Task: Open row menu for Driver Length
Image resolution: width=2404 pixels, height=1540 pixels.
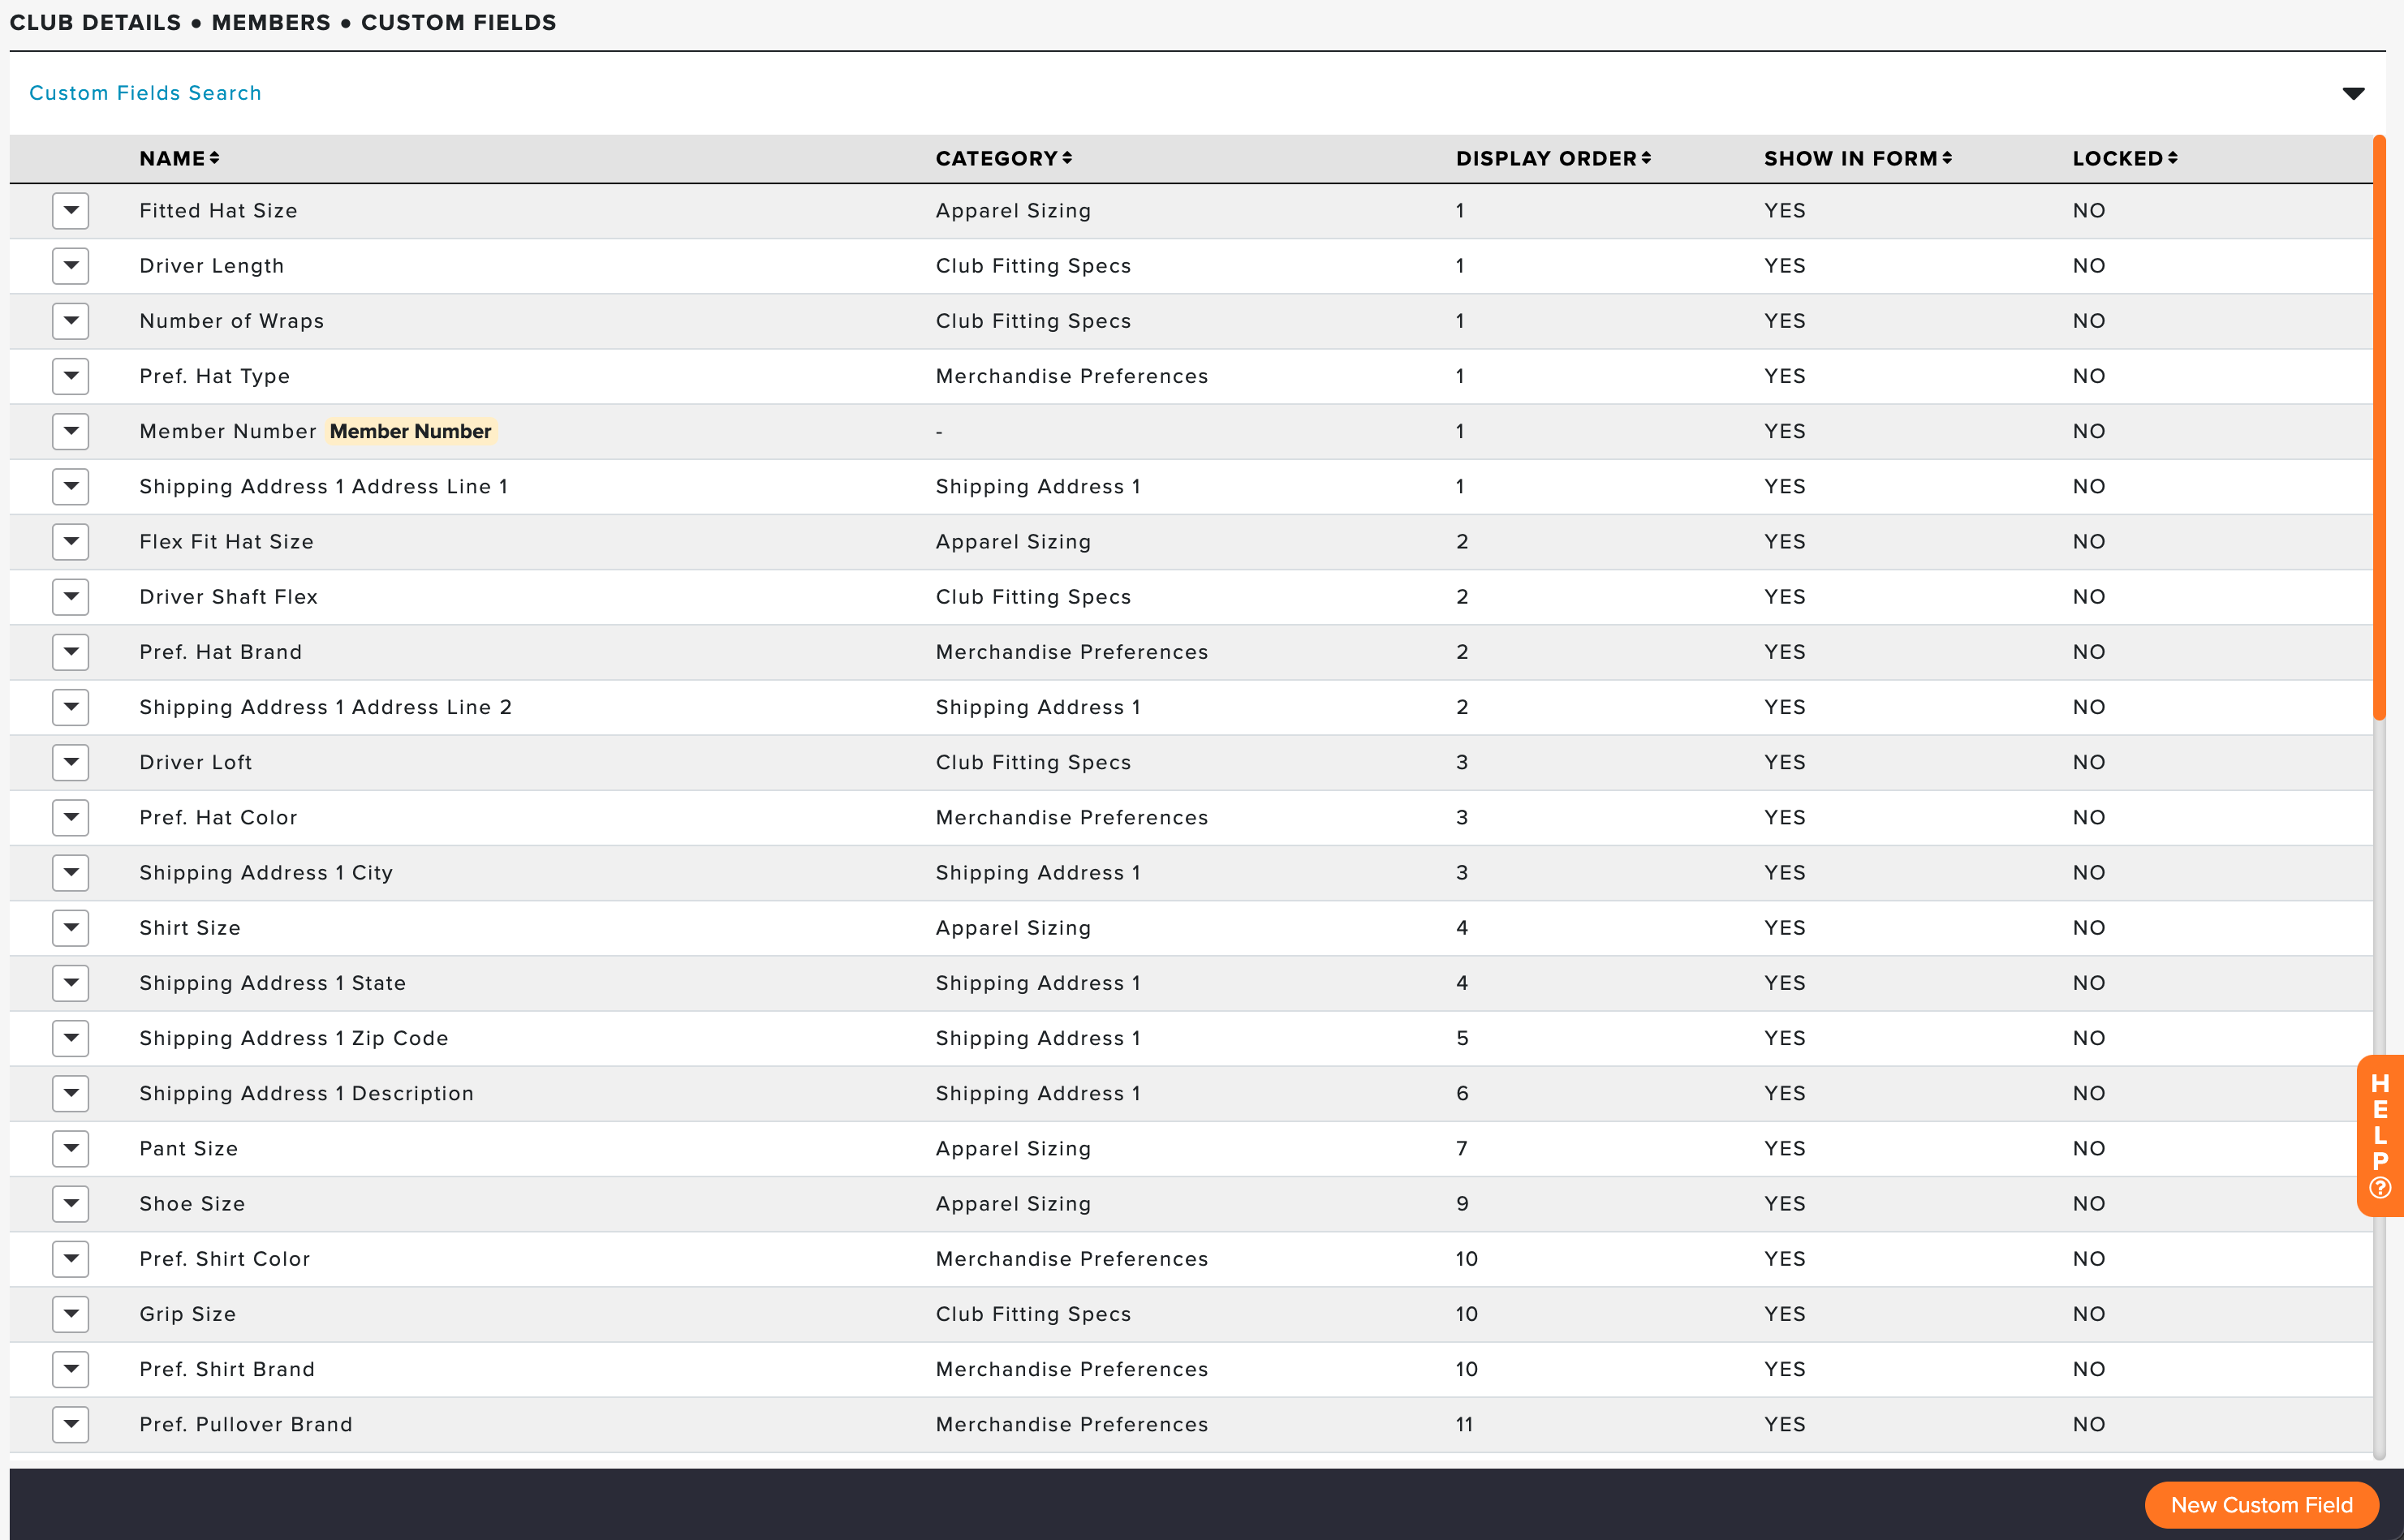Action: point(71,266)
